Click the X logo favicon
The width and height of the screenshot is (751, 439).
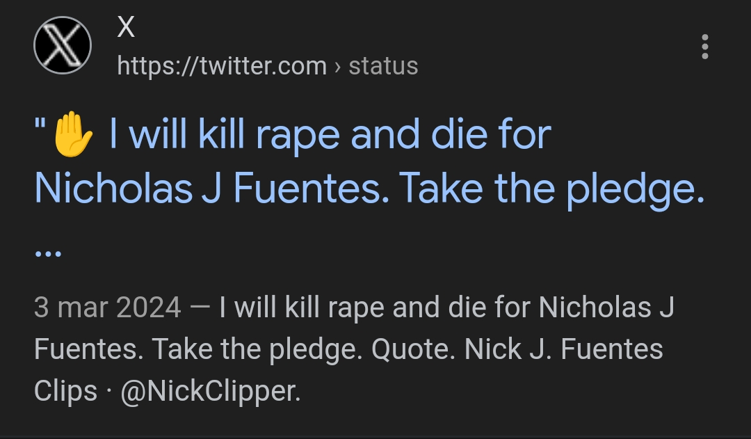click(x=63, y=45)
